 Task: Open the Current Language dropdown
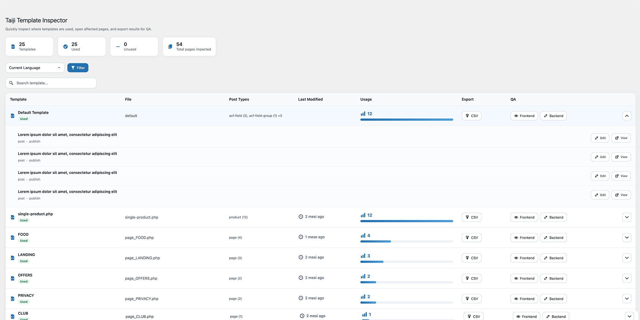[x=35, y=68]
